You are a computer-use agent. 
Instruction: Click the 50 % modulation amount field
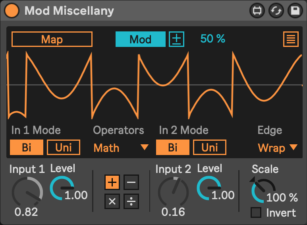tap(213, 39)
